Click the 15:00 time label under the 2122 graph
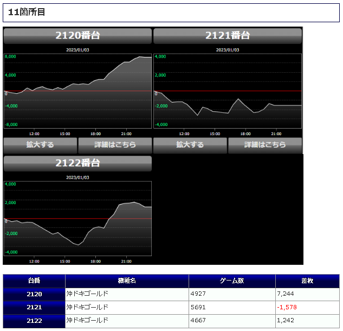The image size is (343, 331). (65, 262)
